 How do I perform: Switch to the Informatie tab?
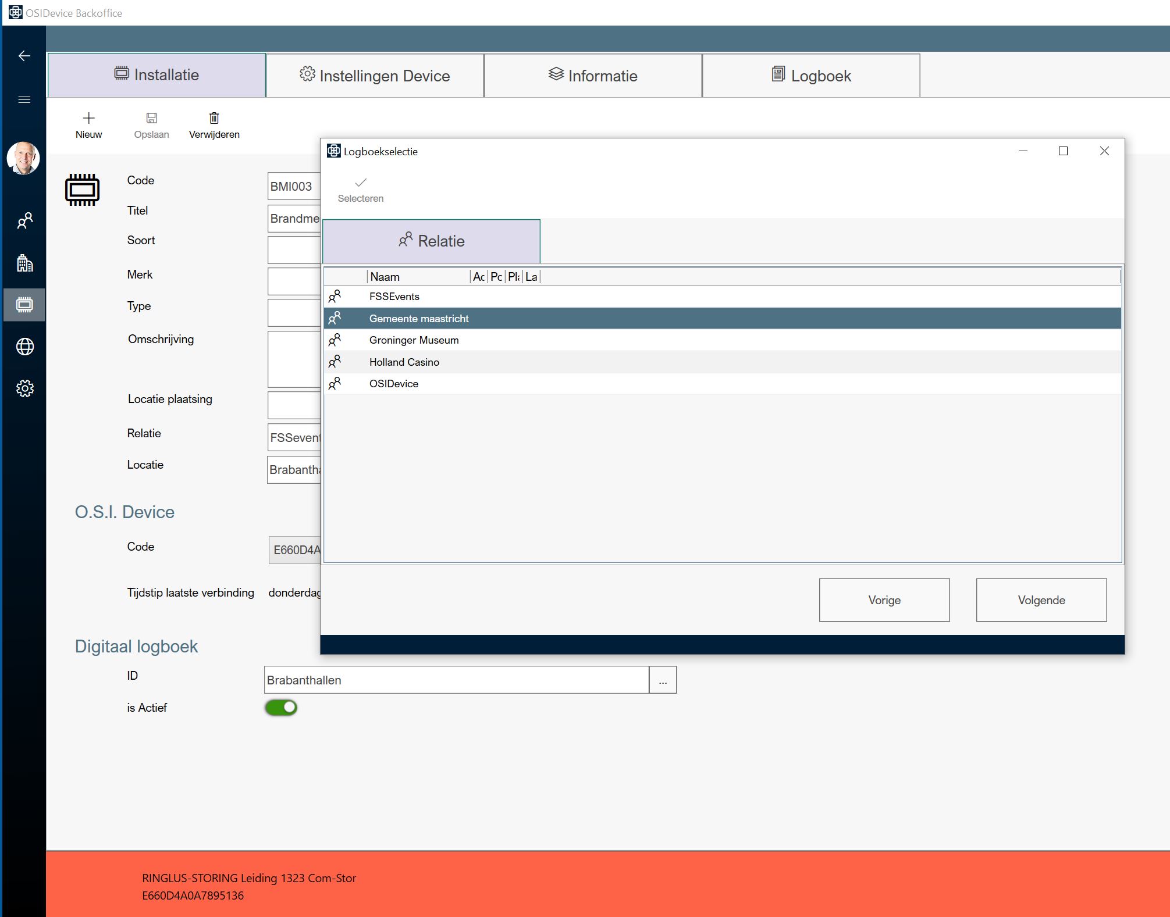(593, 76)
